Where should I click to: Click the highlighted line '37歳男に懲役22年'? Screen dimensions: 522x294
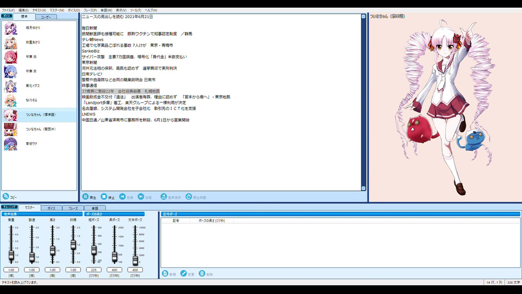pyautogui.click(x=121, y=91)
